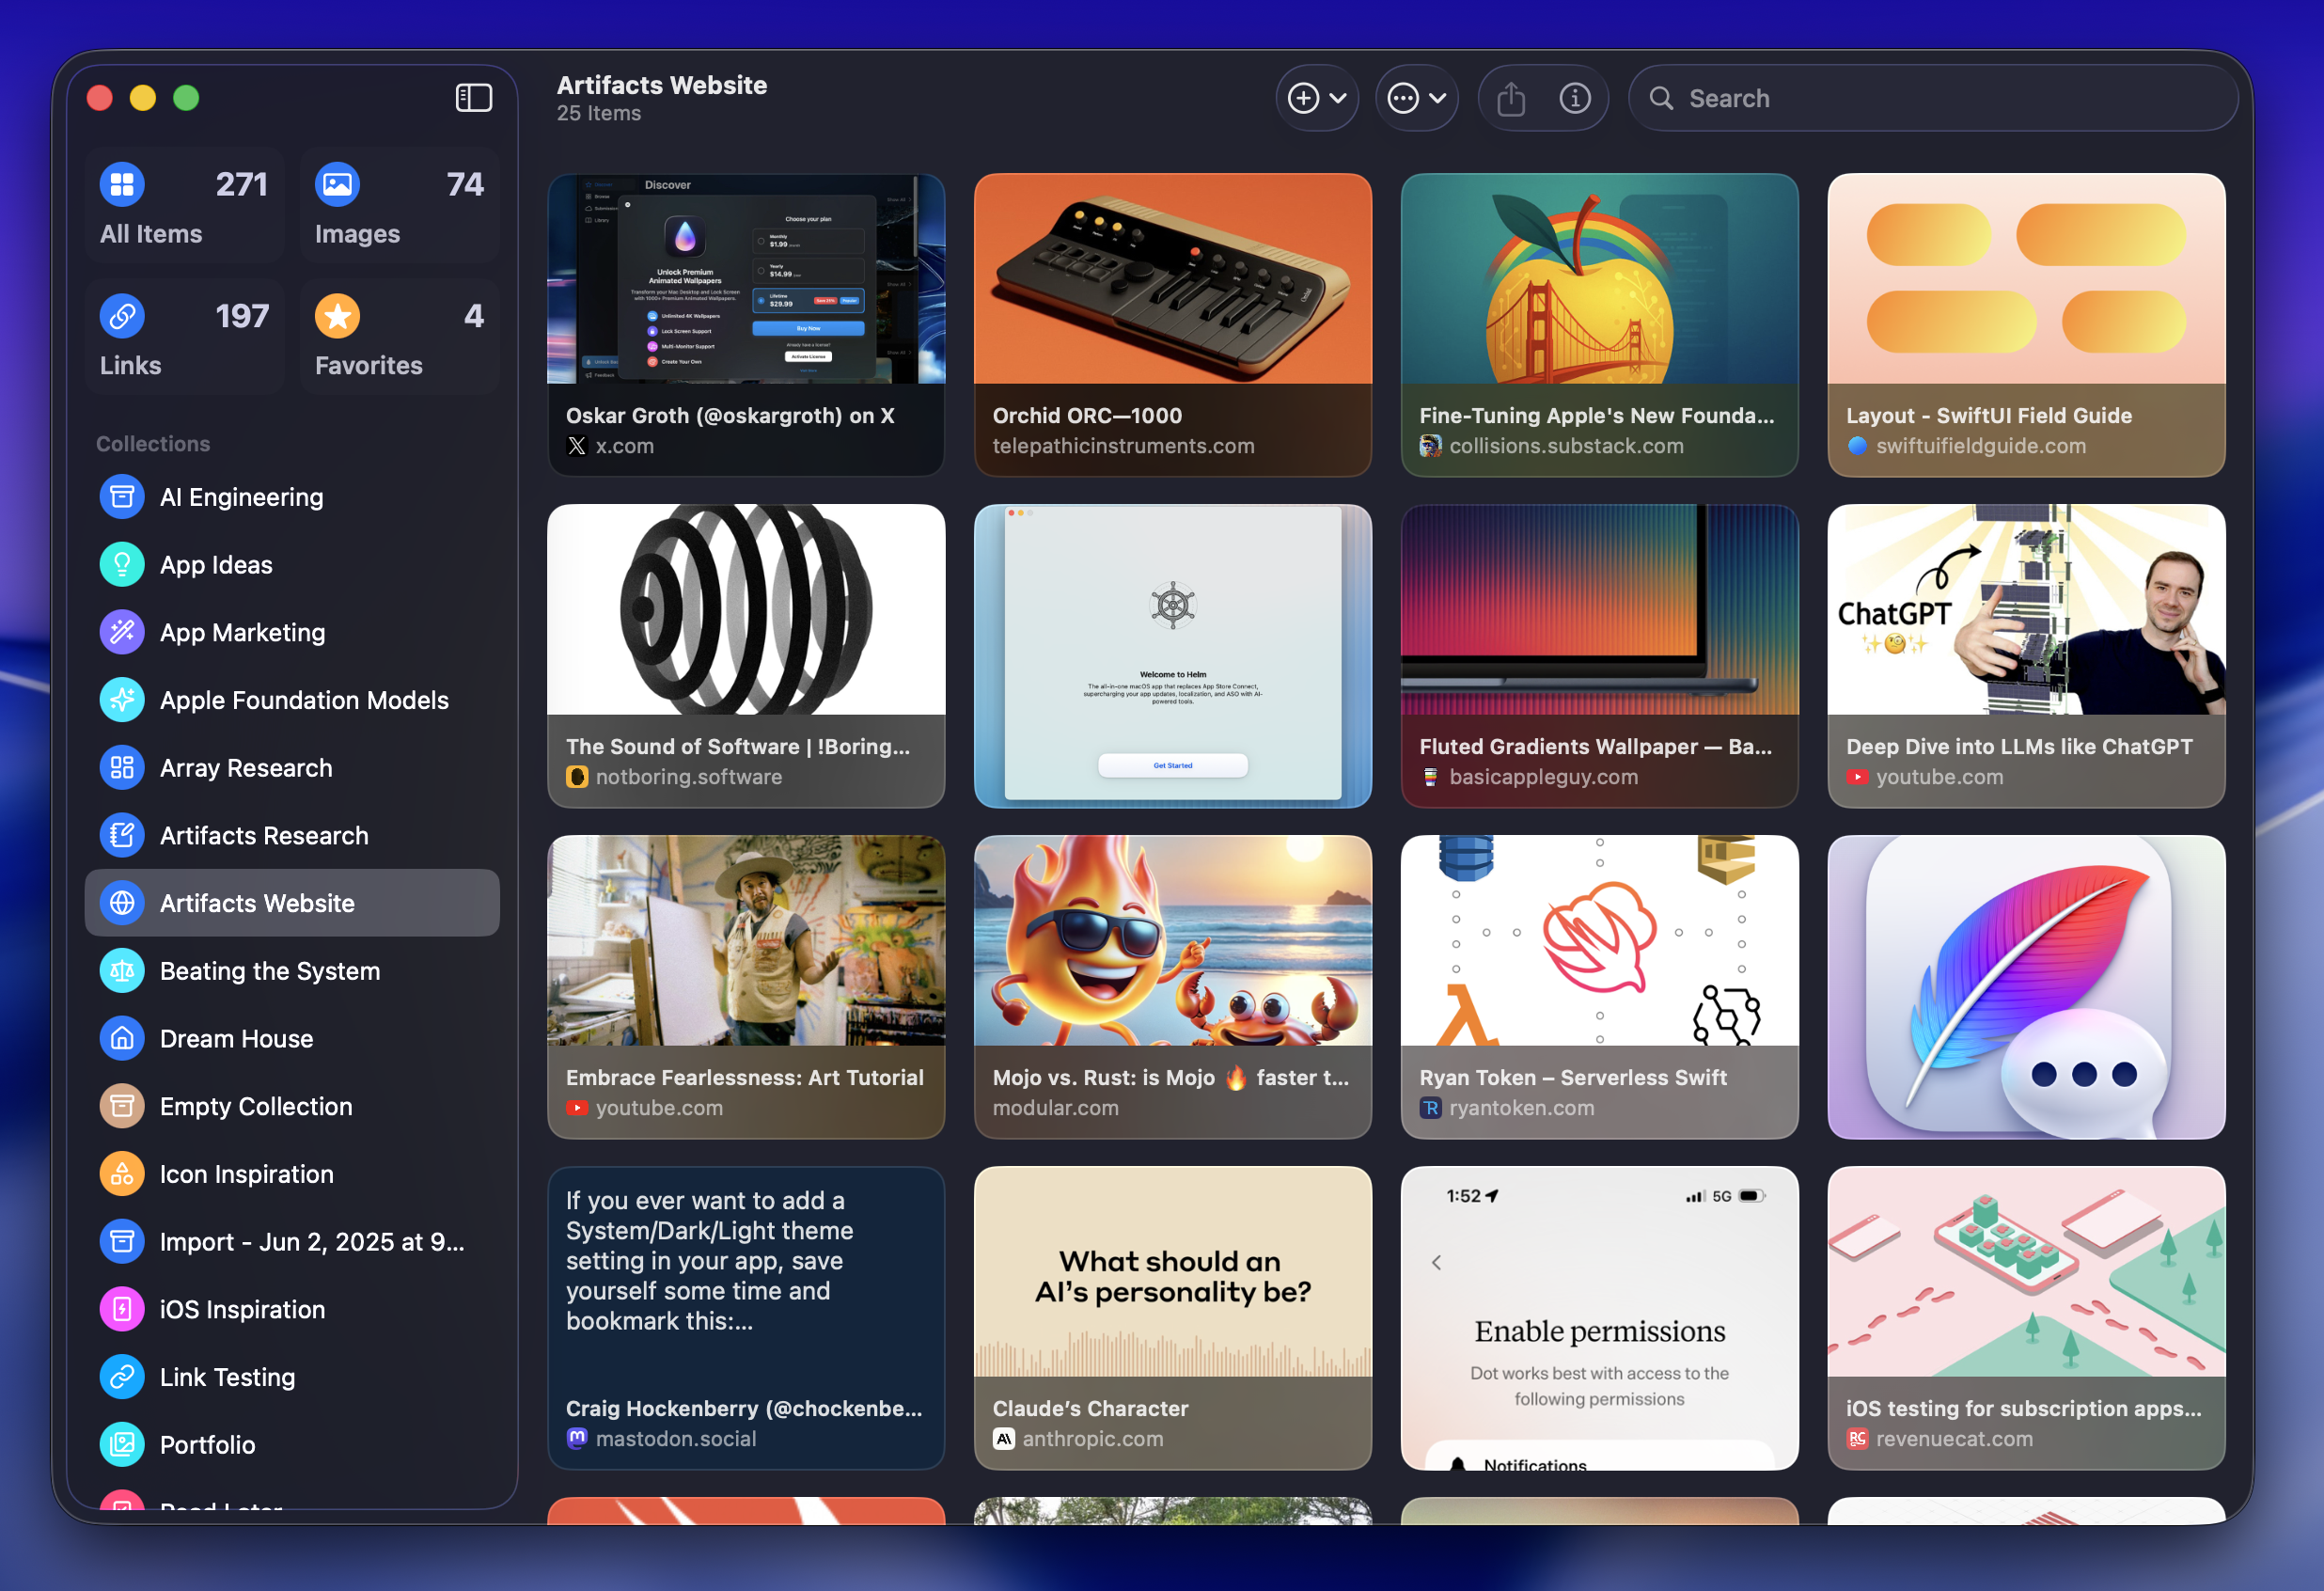Screen dimensions: 2324x1591
Task: Click the link icon next to Link Testing
Action: [x=121, y=1377]
